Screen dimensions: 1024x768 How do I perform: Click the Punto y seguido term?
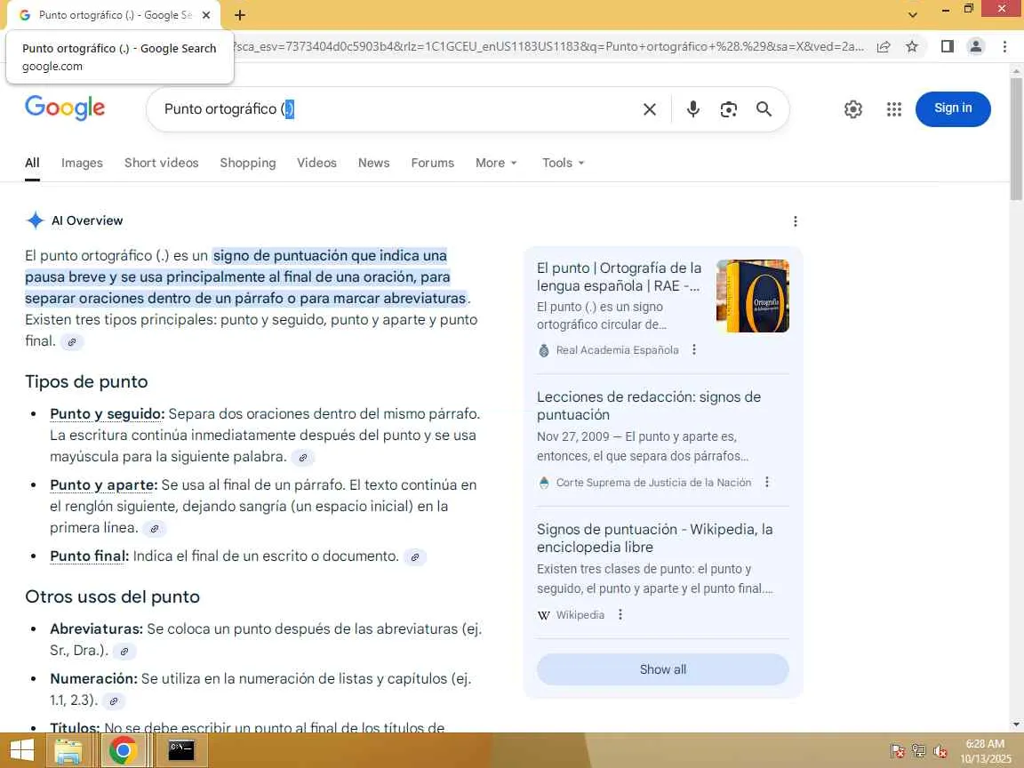[x=107, y=414]
